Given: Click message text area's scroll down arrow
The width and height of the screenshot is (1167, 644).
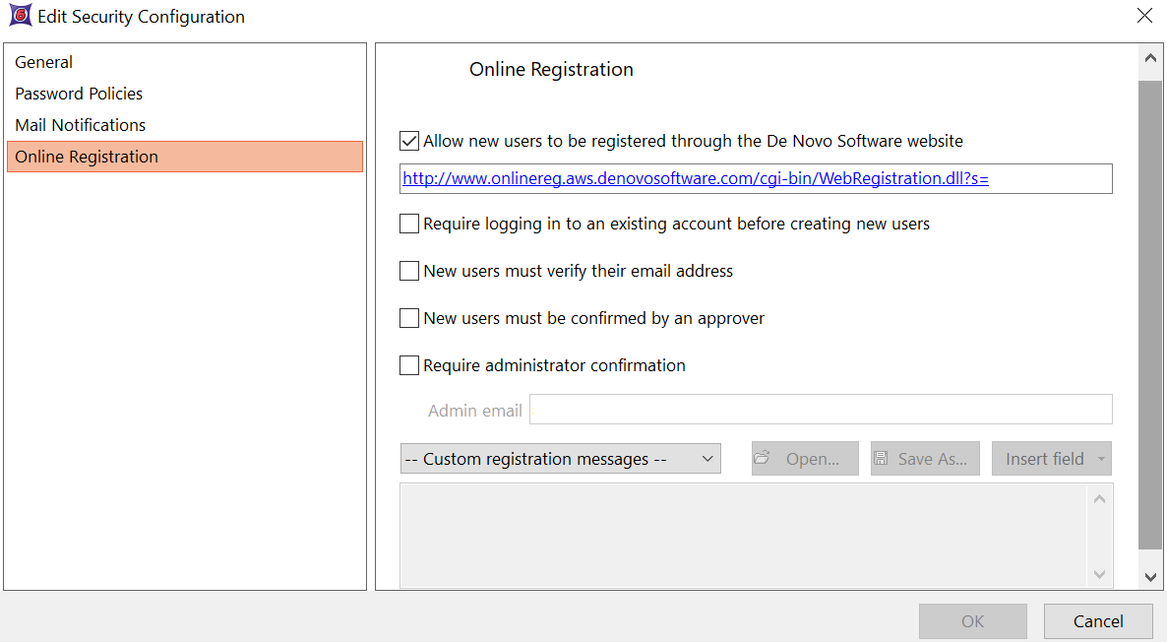Looking at the screenshot, I should (x=1100, y=574).
